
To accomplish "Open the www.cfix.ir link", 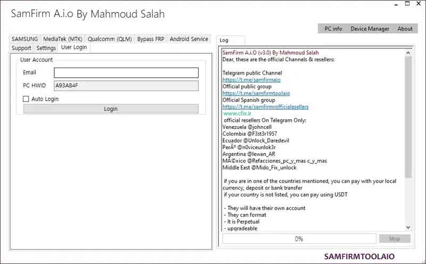I will [x=237, y=113].
